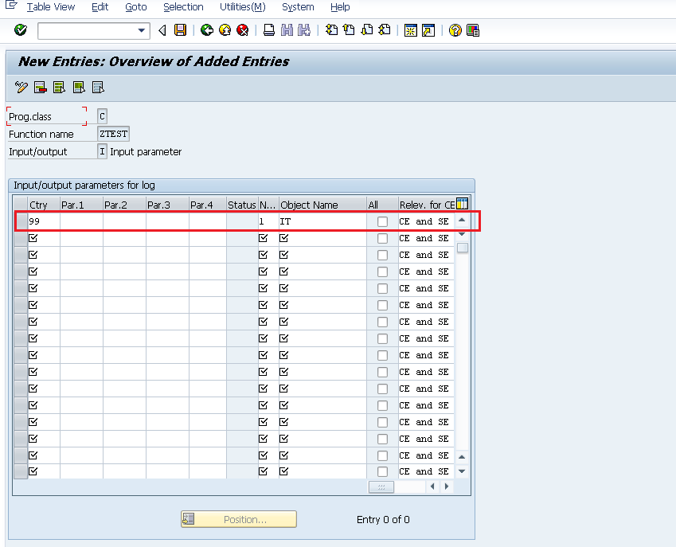The height and width of the screenshot is (547, 676).
Task: Click the Object Name field containing IT
Action: [x=322, y=221]
